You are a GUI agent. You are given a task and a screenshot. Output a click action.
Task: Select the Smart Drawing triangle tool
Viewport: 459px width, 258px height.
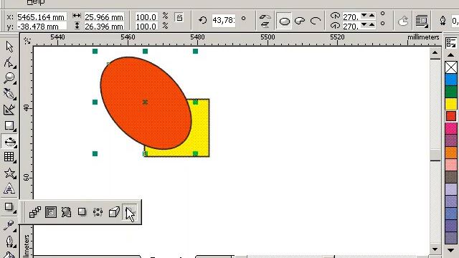tap(9, 110)
